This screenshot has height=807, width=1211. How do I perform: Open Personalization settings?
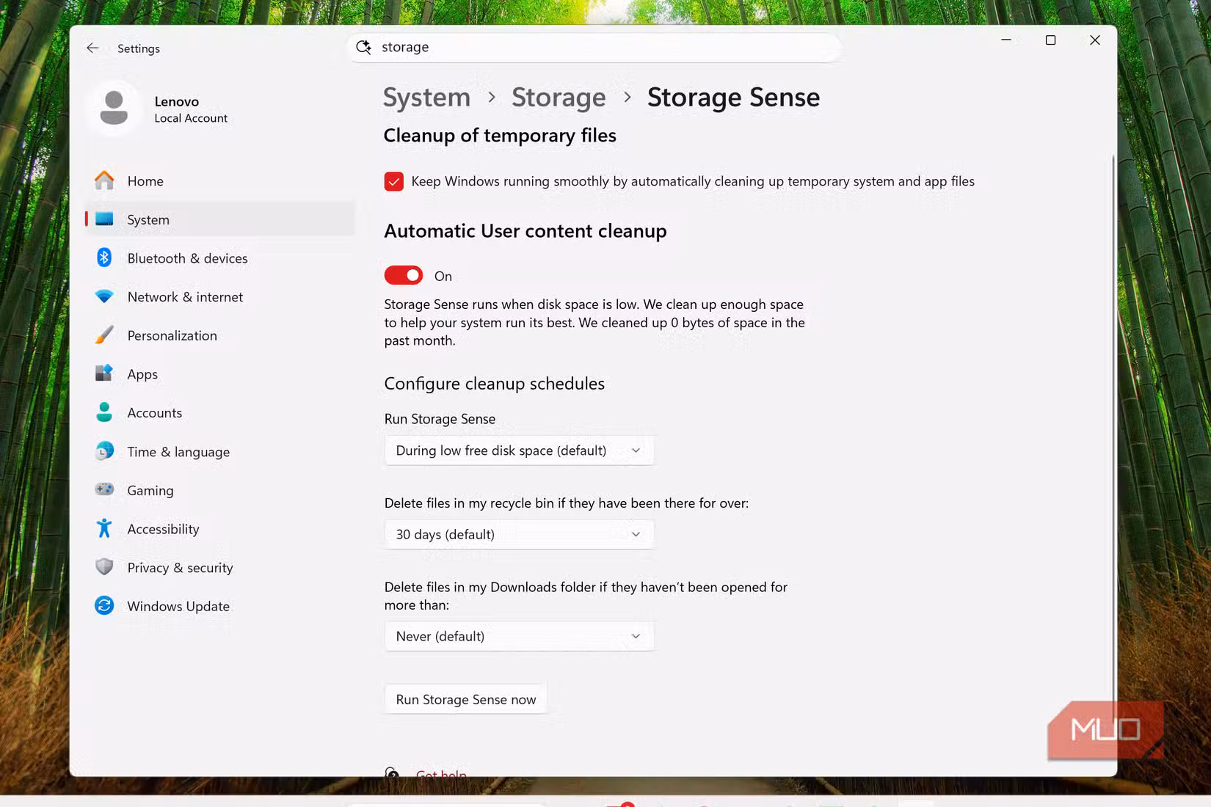(220, 335)
